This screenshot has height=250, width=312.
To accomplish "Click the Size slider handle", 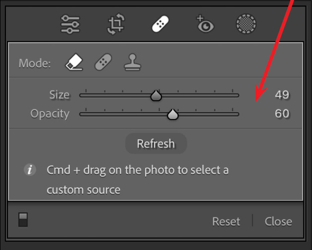I will (156, 96).
